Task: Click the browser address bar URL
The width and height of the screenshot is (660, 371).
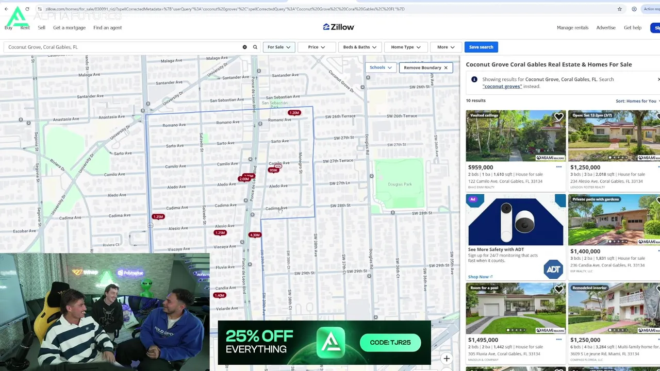Action: [x=224, y=9]
